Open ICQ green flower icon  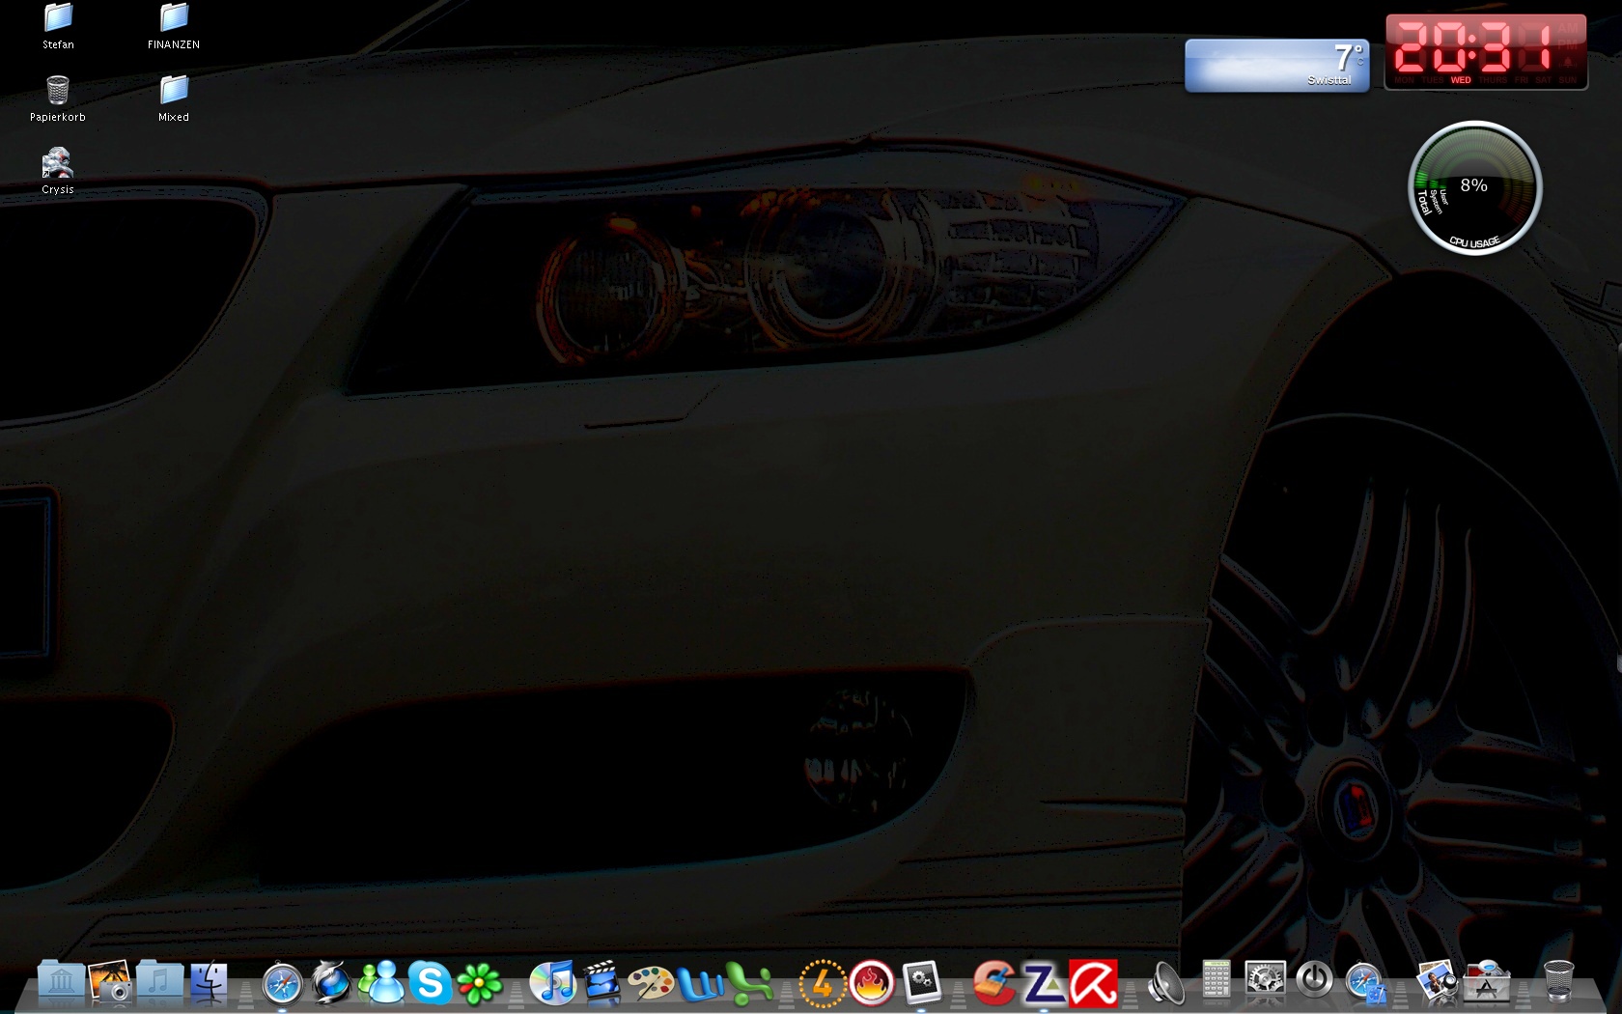pyautogui.click(x=480, y=984)
